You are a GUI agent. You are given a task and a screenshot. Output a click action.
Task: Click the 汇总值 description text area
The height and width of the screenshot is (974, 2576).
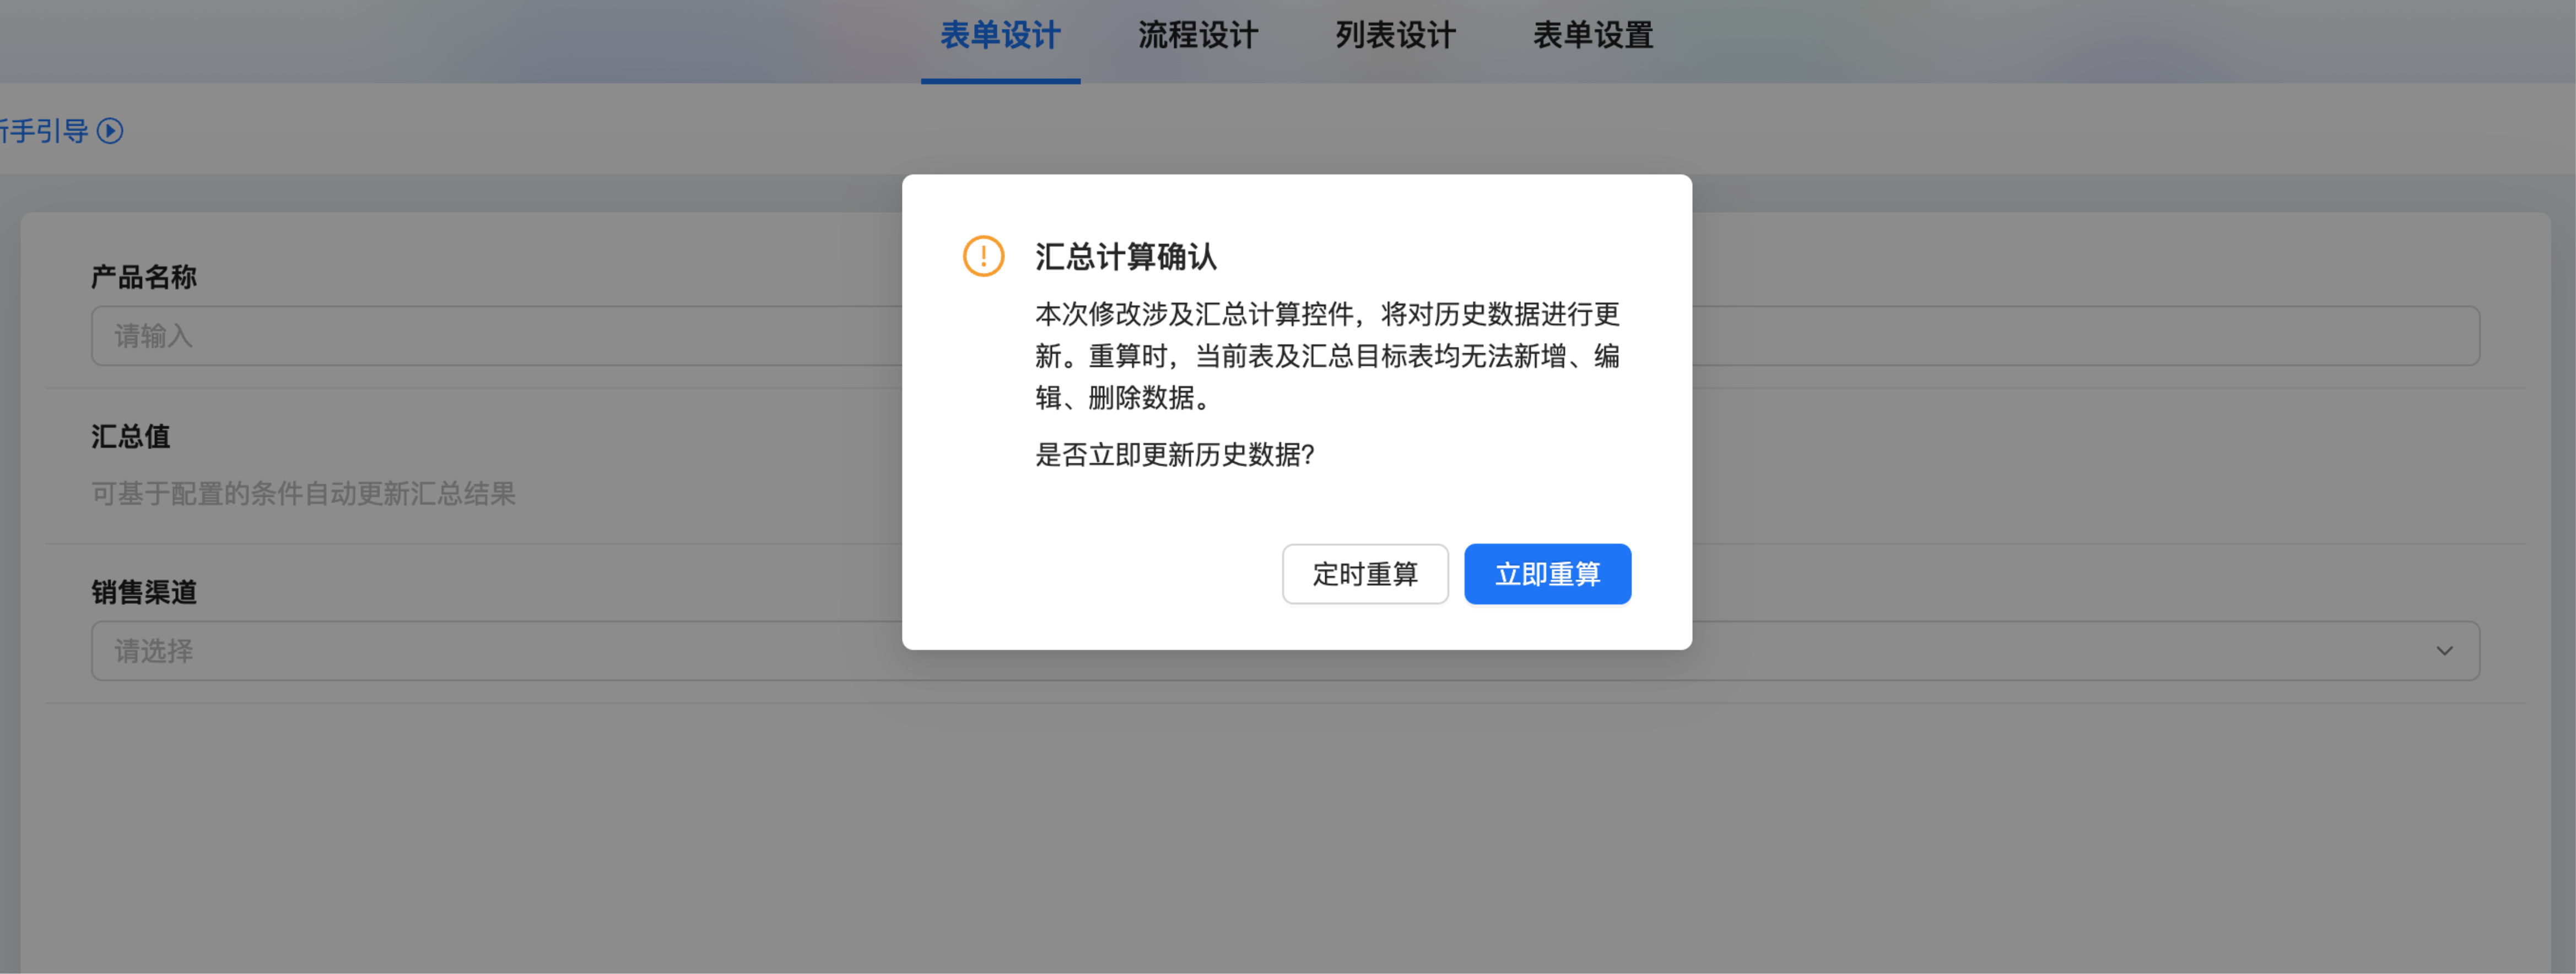303,493
